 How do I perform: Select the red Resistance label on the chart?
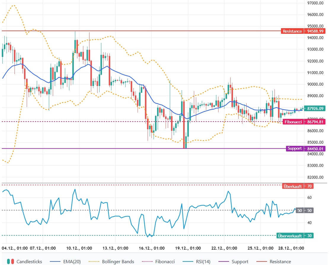(x=292, y=31)
